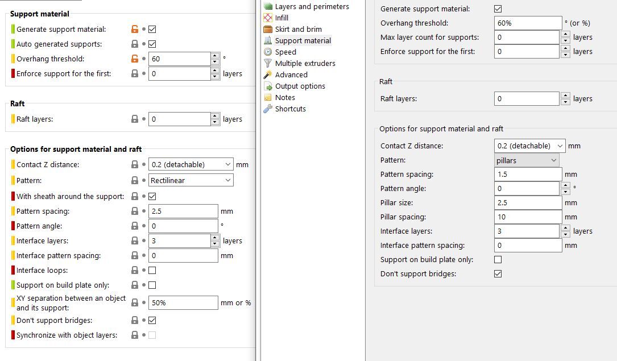
Task: Click the lock icon next to Pattern dropdown
Action: coord(135,181)
